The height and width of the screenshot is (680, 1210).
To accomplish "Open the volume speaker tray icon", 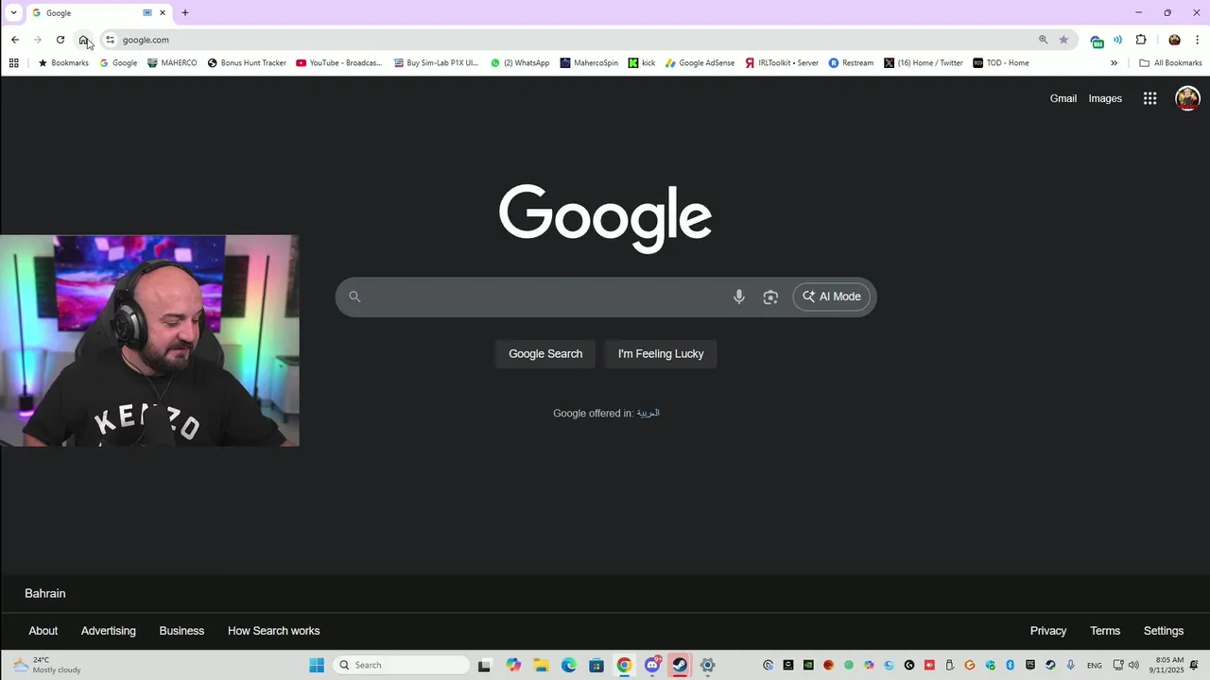I will (x=1133, y=665).
